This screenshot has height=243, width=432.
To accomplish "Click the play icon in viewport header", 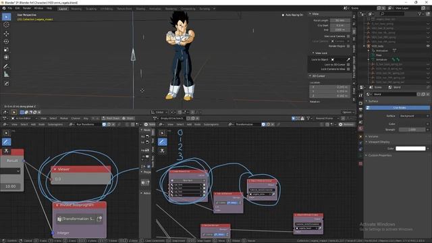I will click(x=13, y=112).
